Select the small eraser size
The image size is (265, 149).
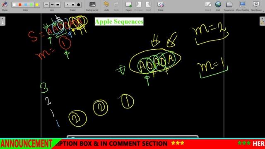(67, 5)
